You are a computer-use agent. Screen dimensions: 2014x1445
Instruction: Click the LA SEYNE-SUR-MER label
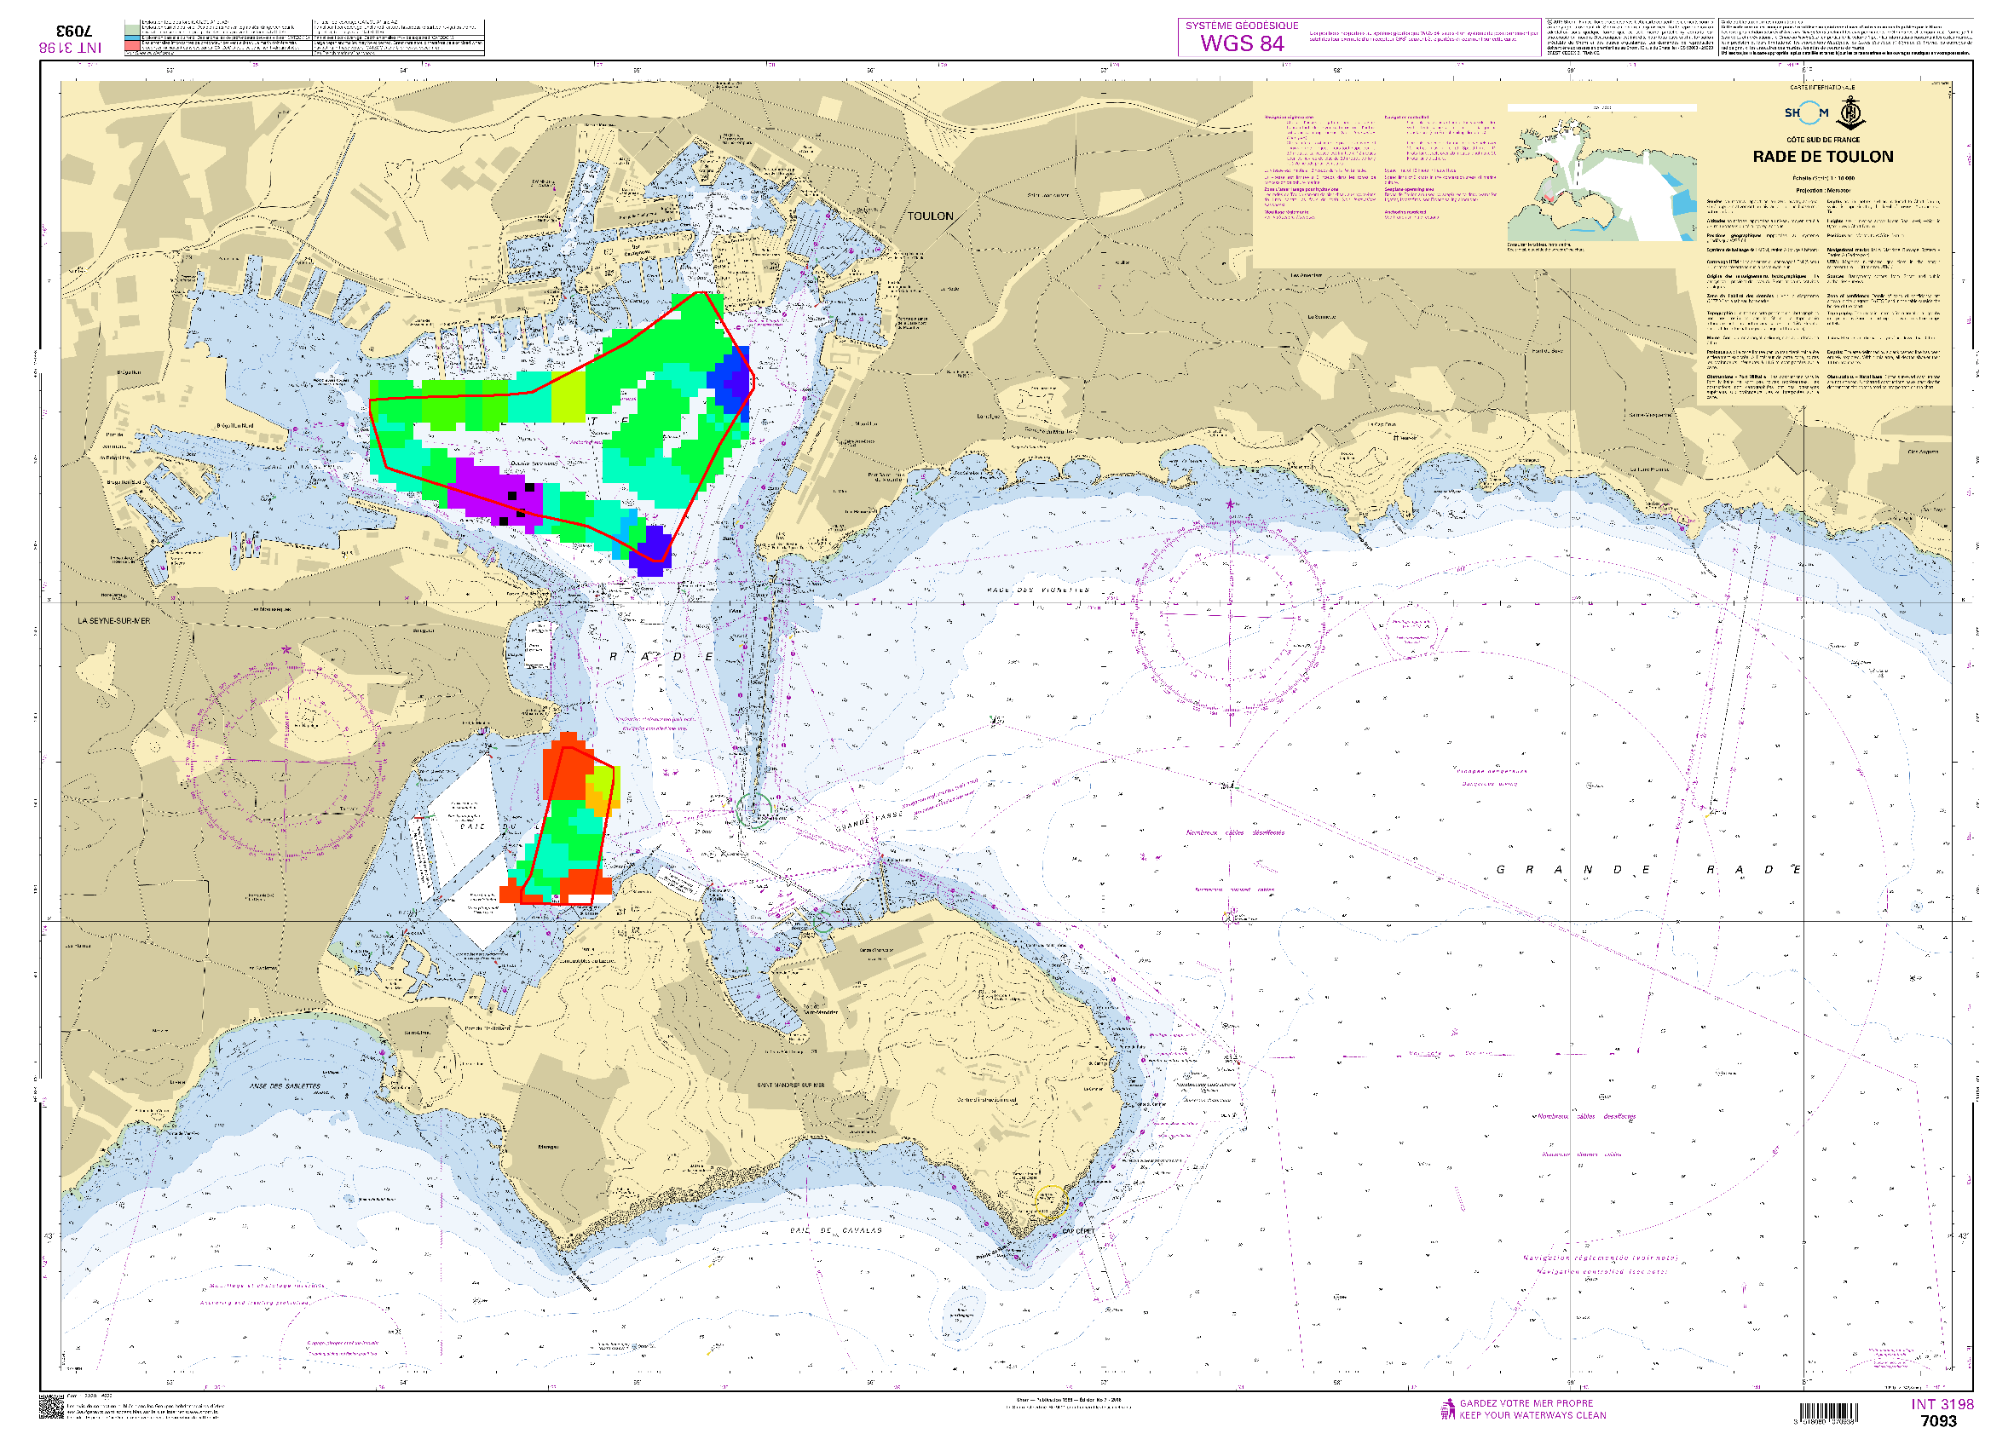[113, 620]
